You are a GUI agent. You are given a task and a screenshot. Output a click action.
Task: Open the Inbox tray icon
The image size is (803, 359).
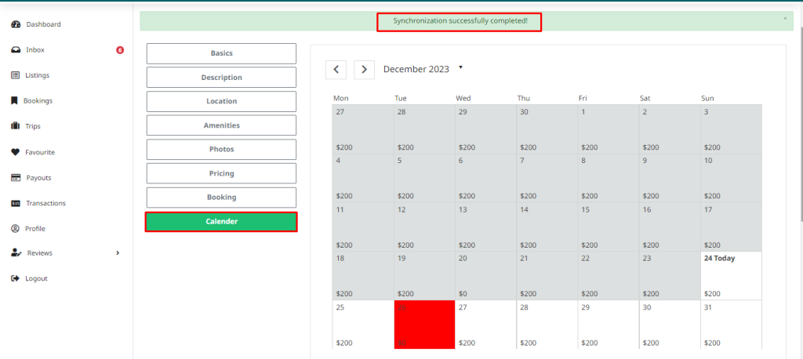point(16,50)
